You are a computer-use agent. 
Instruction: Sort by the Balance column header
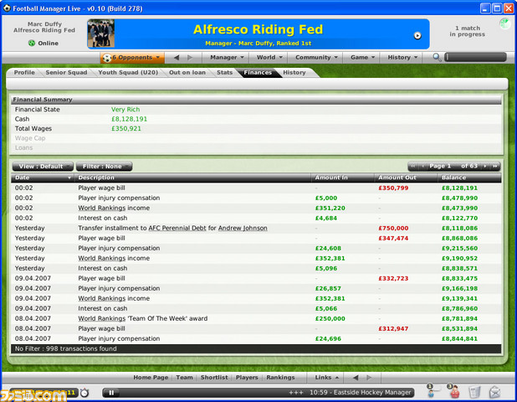click(469, 178)
